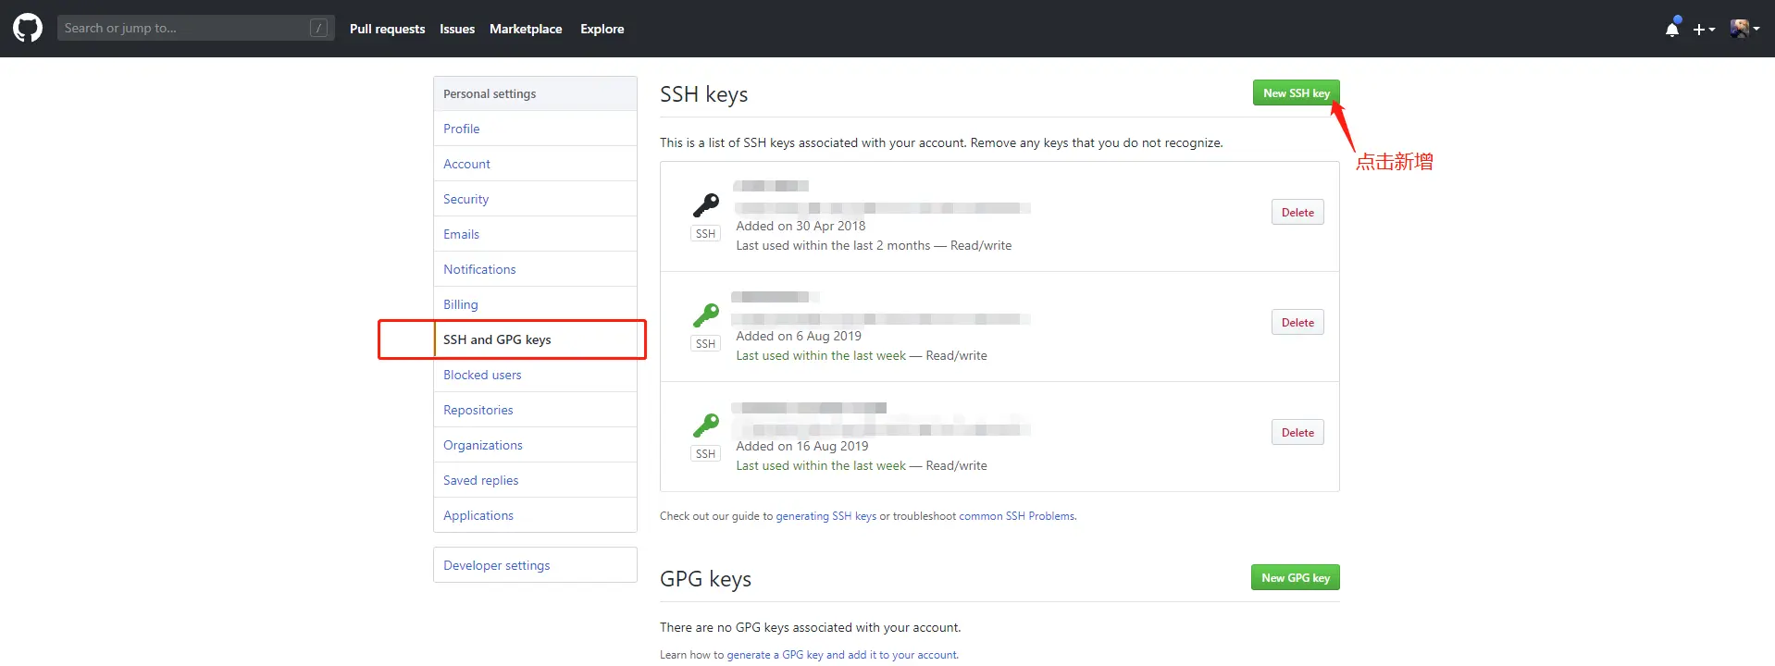Click 'Added on 6 Aug 2019' text
The height and width of the screenshot is (666, 1775).
pyautogui.click(x=799, y=336)
